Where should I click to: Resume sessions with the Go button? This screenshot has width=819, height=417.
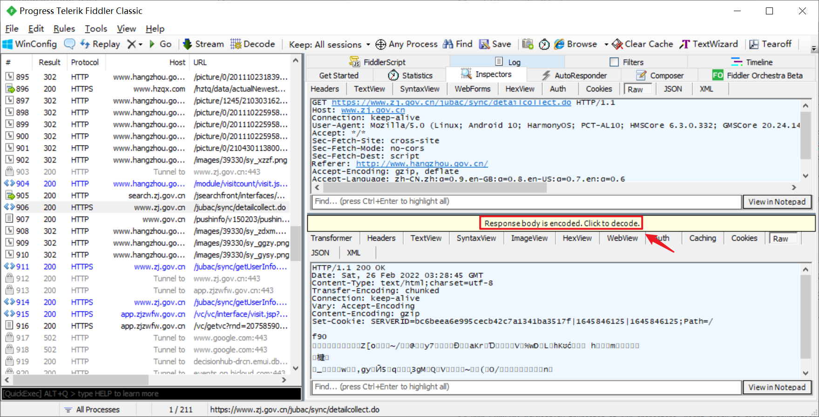click(x=161, y=44)
